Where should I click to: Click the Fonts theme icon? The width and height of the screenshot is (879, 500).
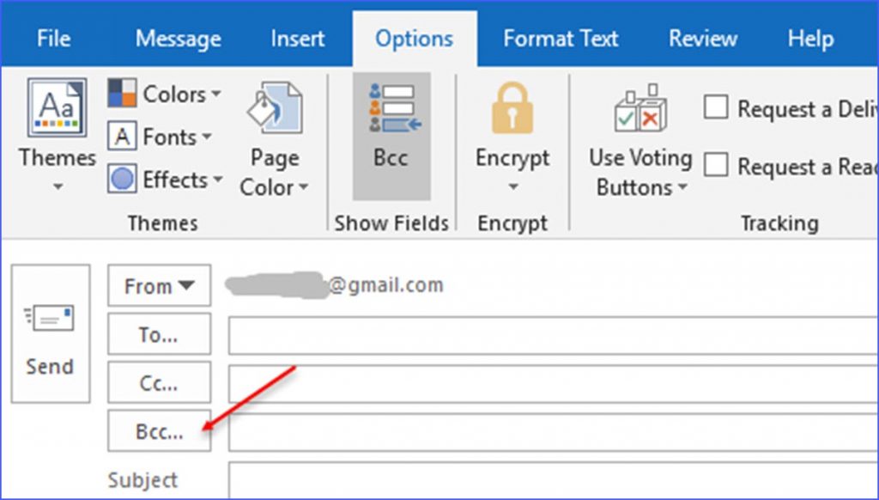coord(123,137)
